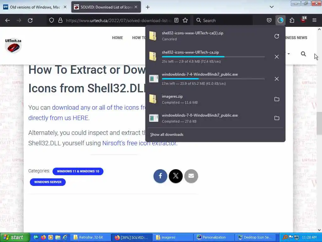Show windowblinds-7-0 exe in folder
Viewport: 322px width, 242px height.
tap(277, 118)
